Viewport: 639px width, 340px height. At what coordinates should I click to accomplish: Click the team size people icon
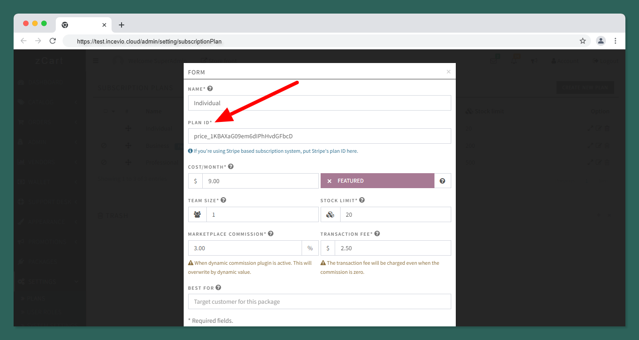(x=197, y=214)
